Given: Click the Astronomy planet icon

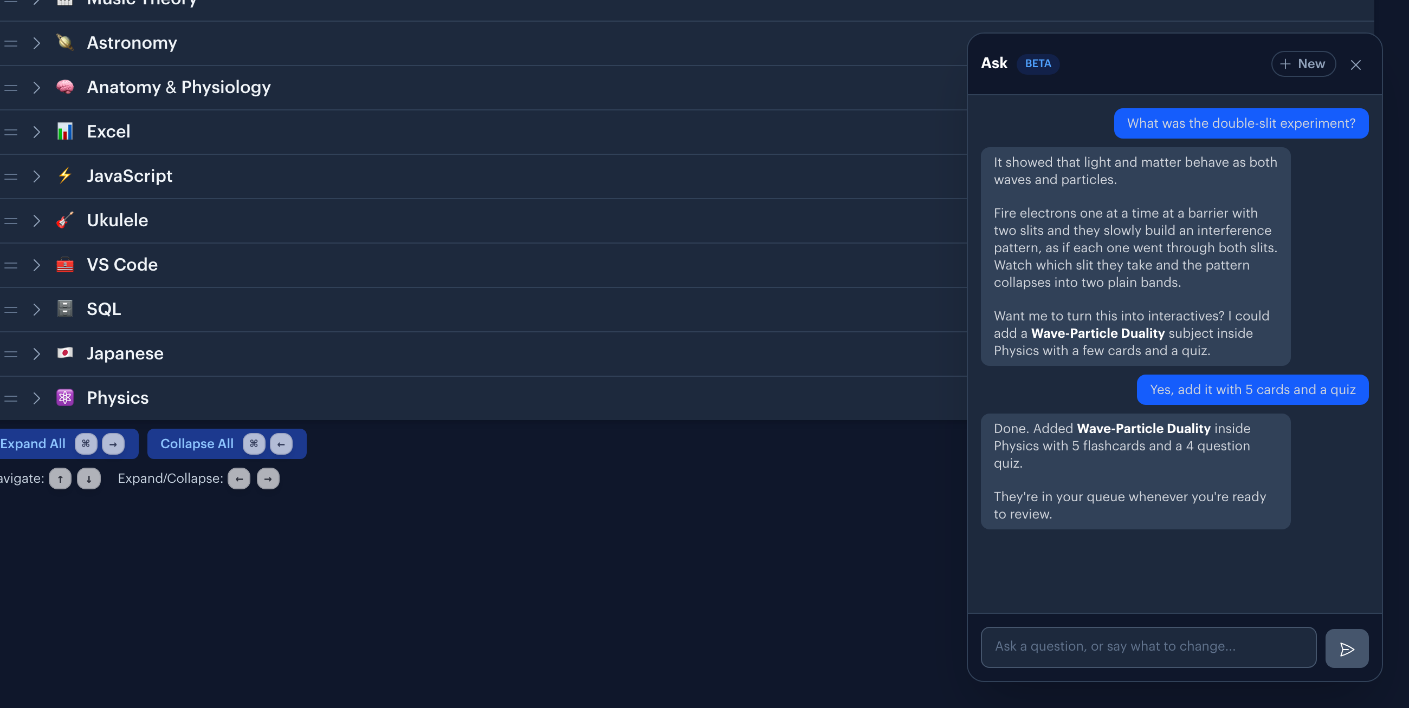Looking at the screenshot, I should pos(65,43).
